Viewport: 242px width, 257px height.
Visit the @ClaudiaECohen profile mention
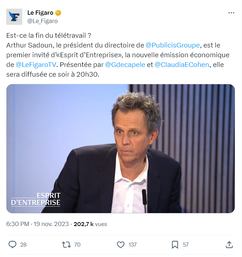182,65
